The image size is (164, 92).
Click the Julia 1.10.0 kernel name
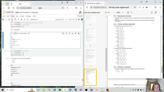[71, 19]
